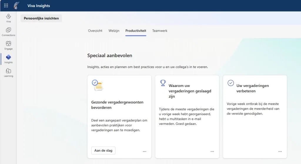Screen dimensions: 301x164
Task: Click the 'Deel een aangepast vergaderplan' text
Action: point(119,125)
